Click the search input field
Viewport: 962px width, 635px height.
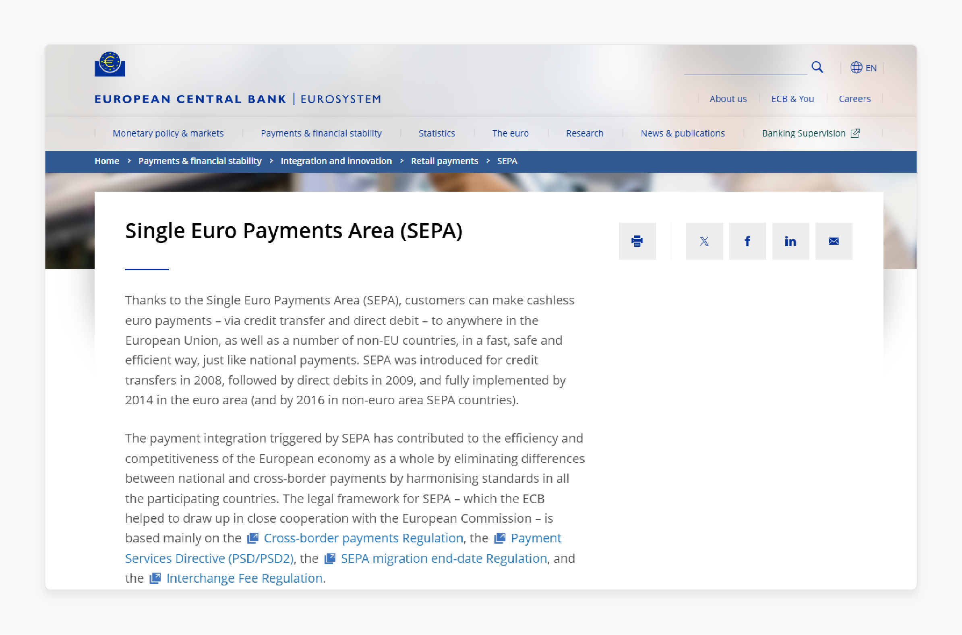[745, 67]
